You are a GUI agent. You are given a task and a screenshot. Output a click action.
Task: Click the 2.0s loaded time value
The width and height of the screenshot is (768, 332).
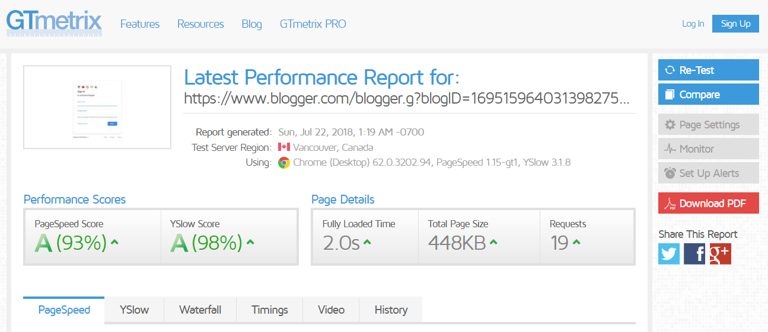342,243
